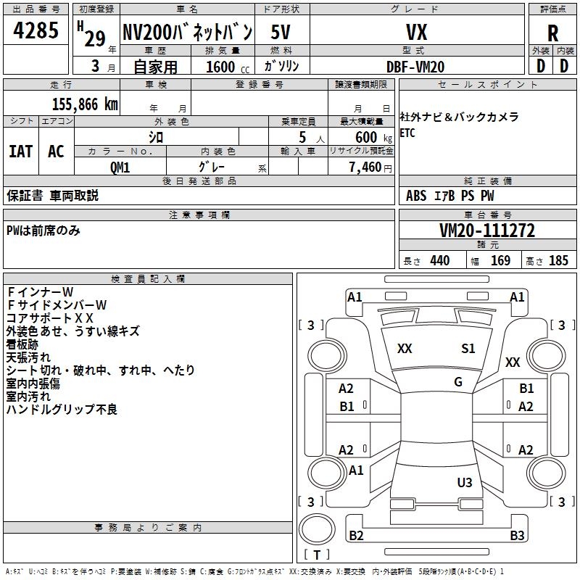Image resolution: width=580 pixels, height=580 pixels.
Task: Select the car name NV200バネットバン
Action: [x=187, y=33]
